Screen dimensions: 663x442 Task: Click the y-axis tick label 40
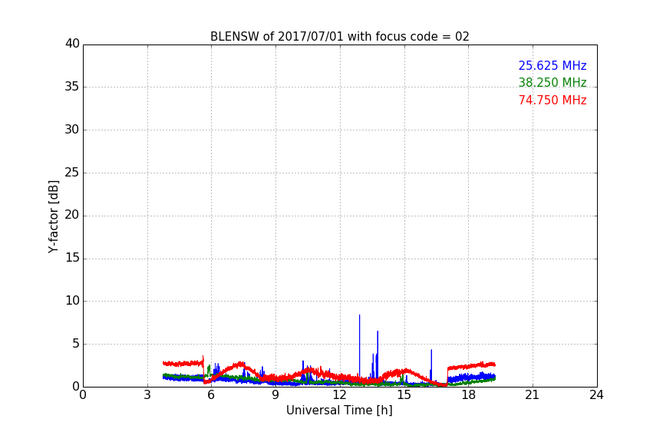point(72,44)
